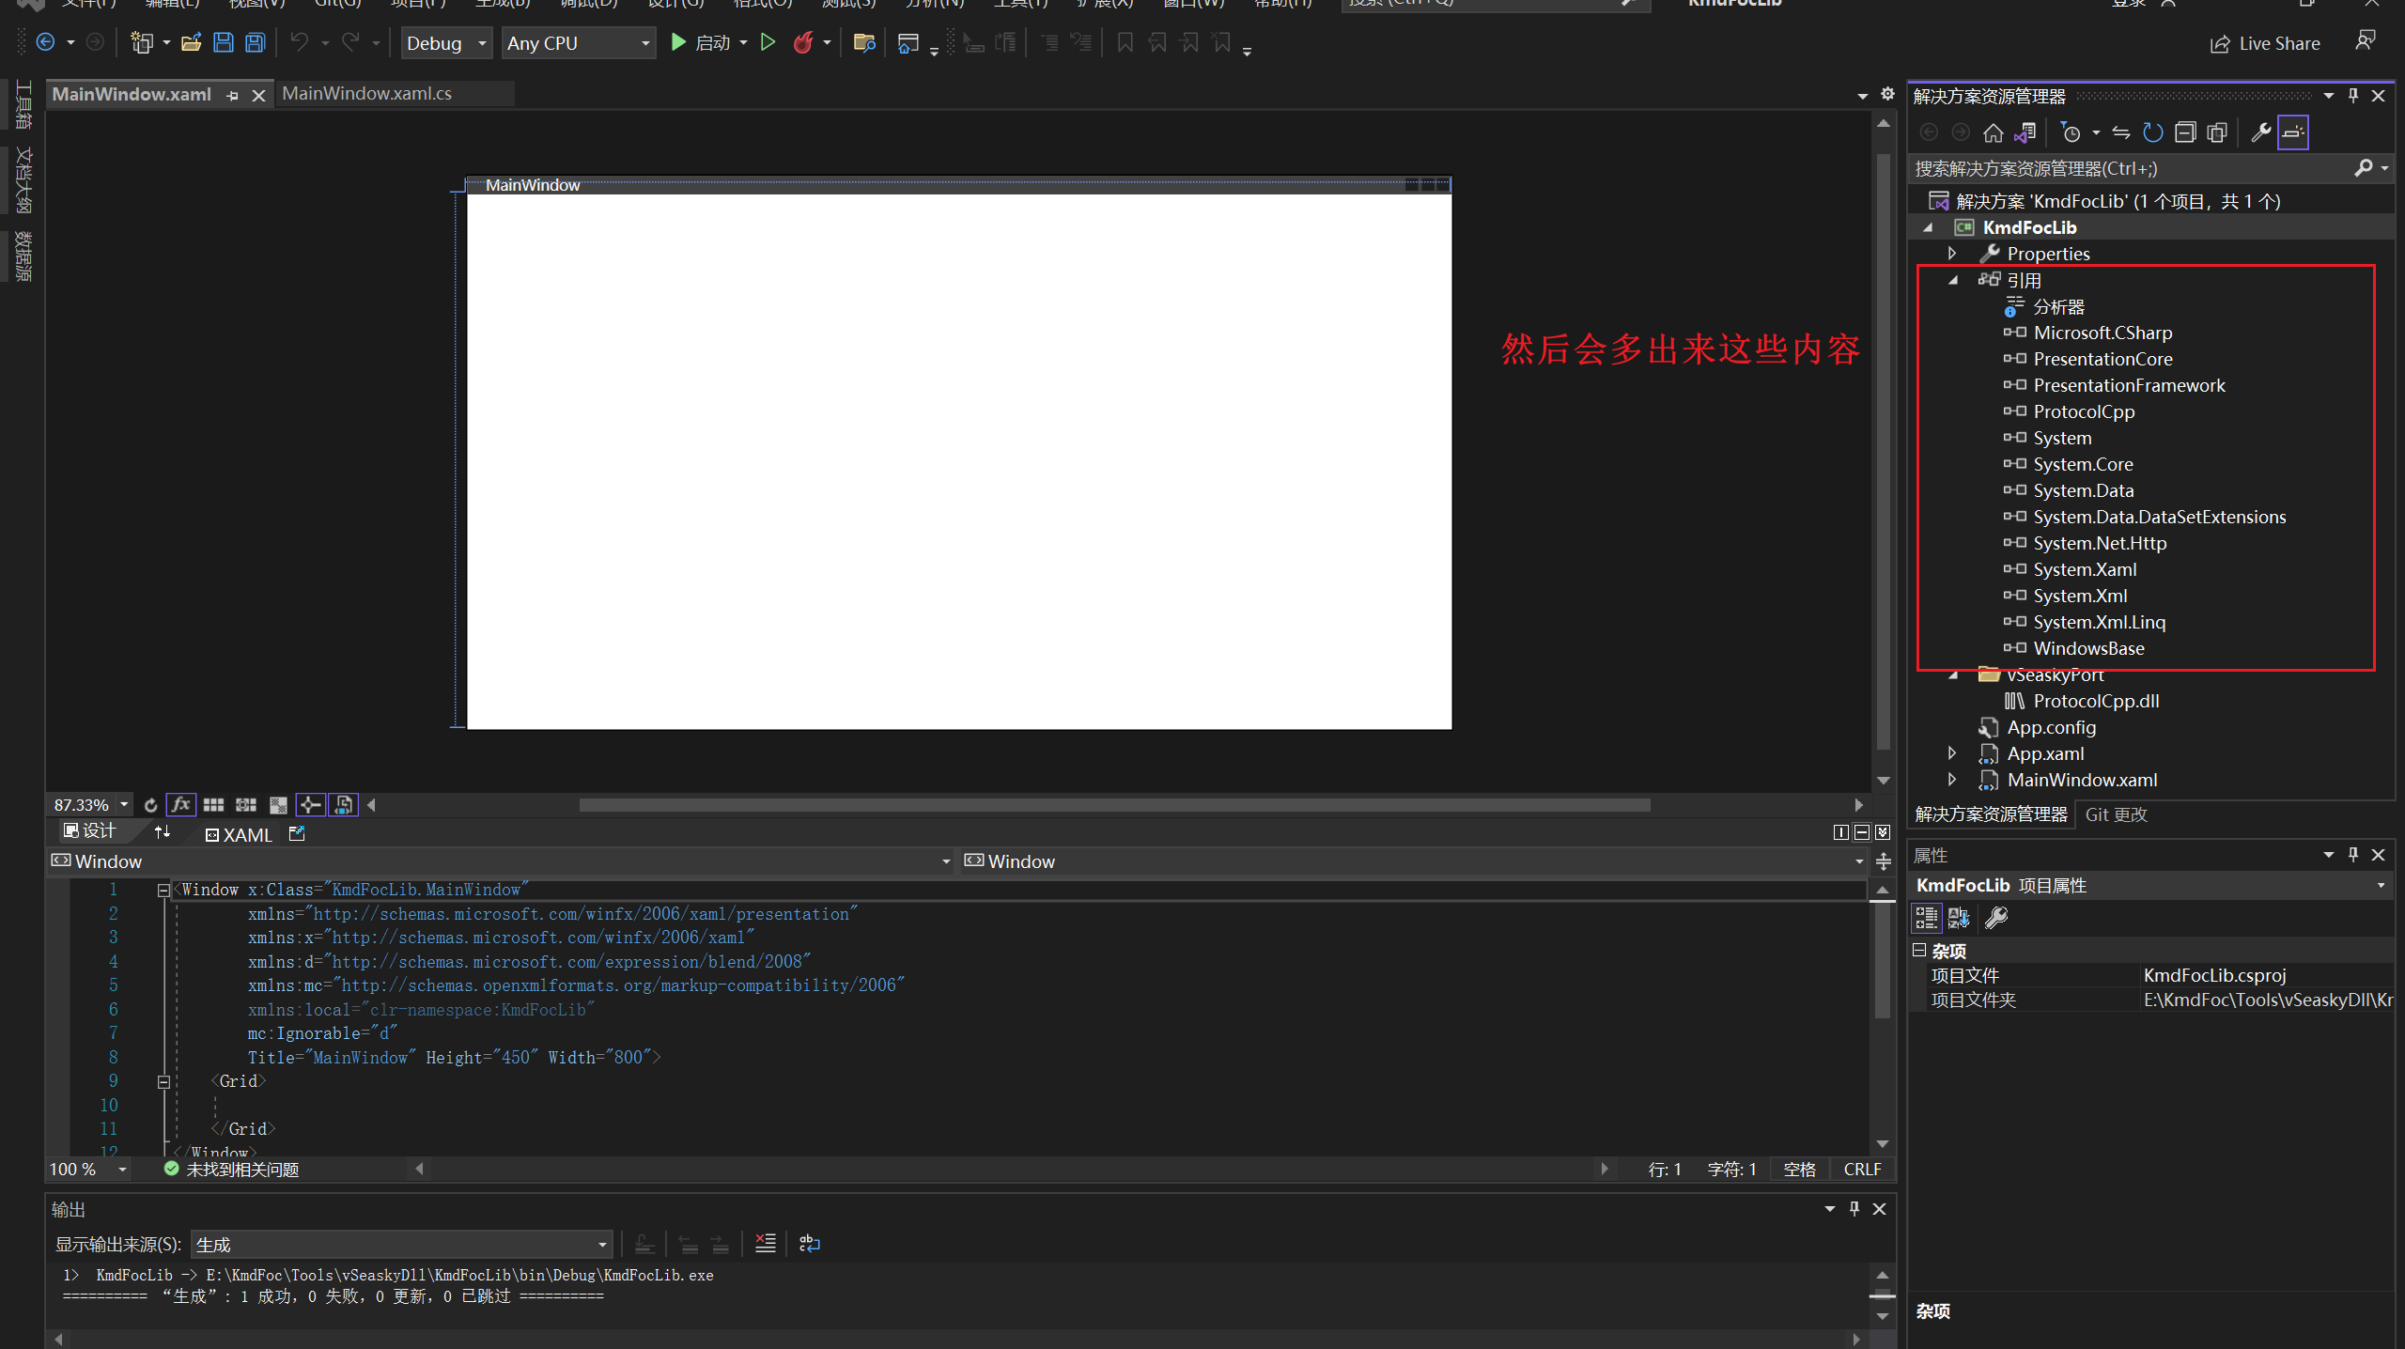Open the editor zoom 100 % dropdown

tap(122, 1170)
